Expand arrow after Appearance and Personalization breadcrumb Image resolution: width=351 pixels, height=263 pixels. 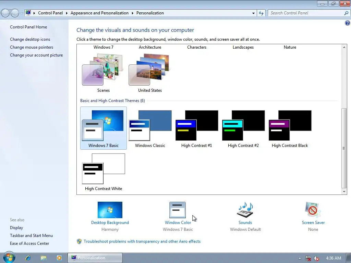pyautogui.click(x=132, y=13)
